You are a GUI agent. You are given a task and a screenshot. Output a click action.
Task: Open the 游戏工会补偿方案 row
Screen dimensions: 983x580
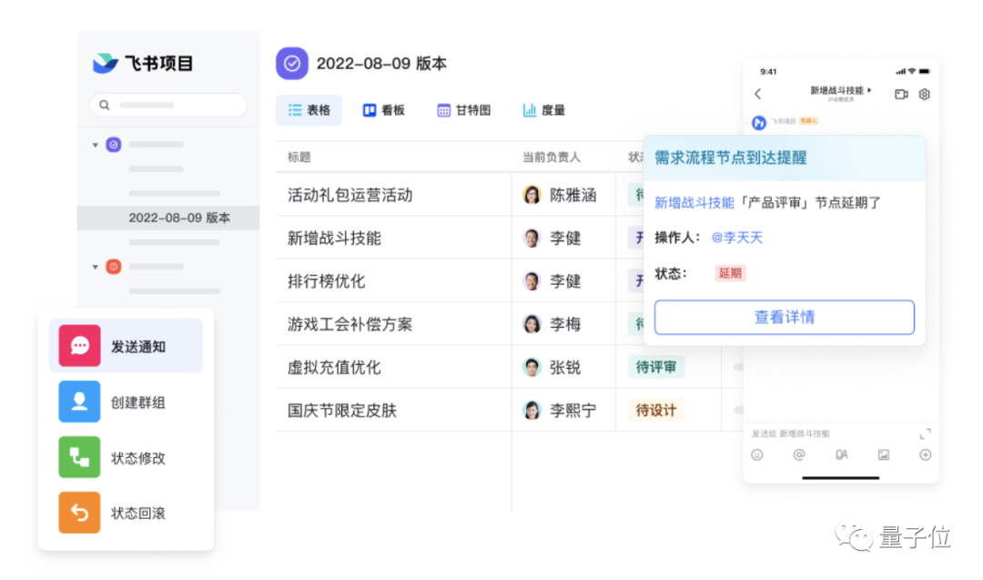(350, 324)
